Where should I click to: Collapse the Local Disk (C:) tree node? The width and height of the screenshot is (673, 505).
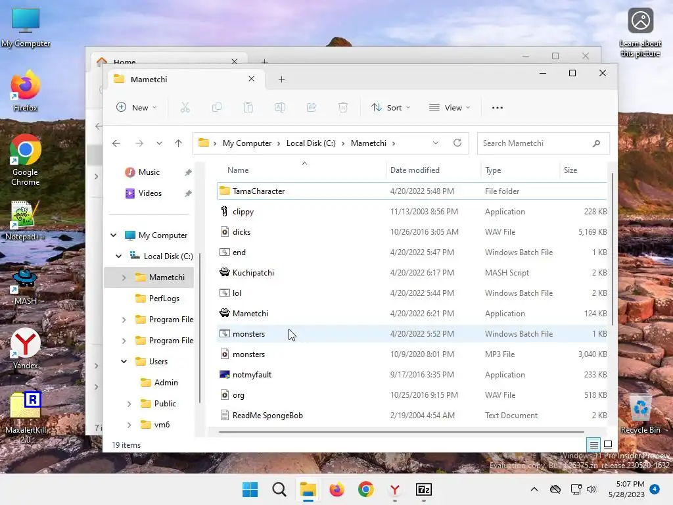click(x=118, y=256)
